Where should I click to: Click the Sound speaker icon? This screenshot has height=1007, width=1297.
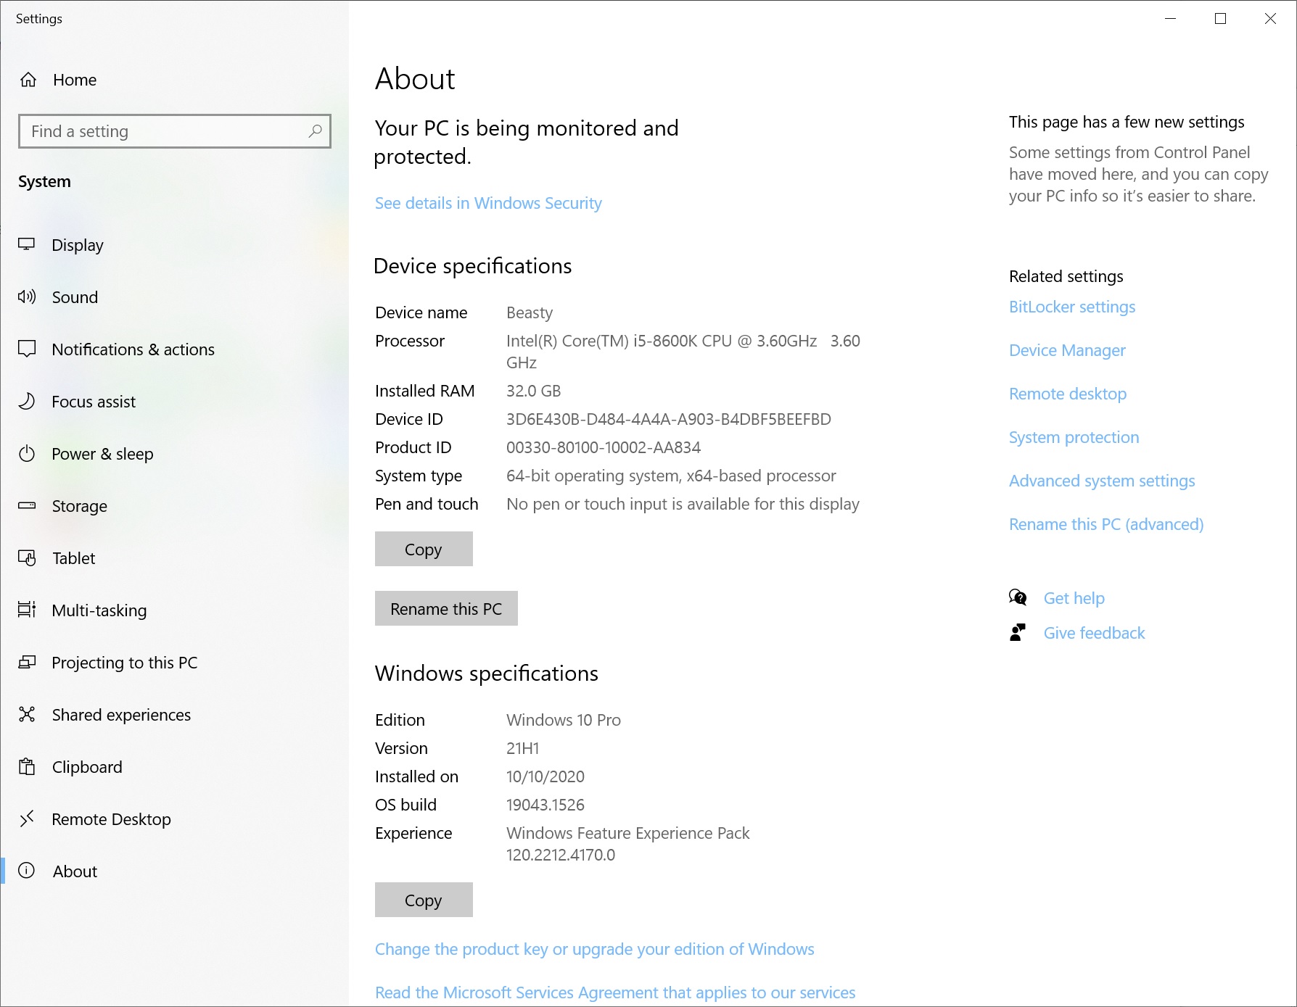[x=27, y=297]
